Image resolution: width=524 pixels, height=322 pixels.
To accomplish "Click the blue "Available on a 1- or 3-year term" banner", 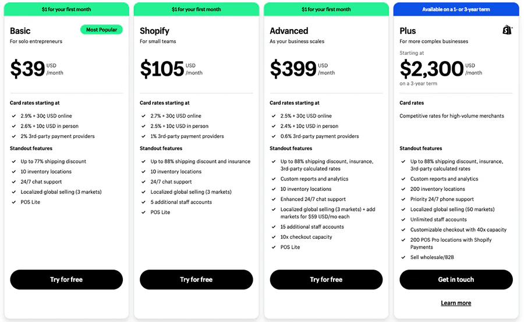I will (x=456, y=9).
